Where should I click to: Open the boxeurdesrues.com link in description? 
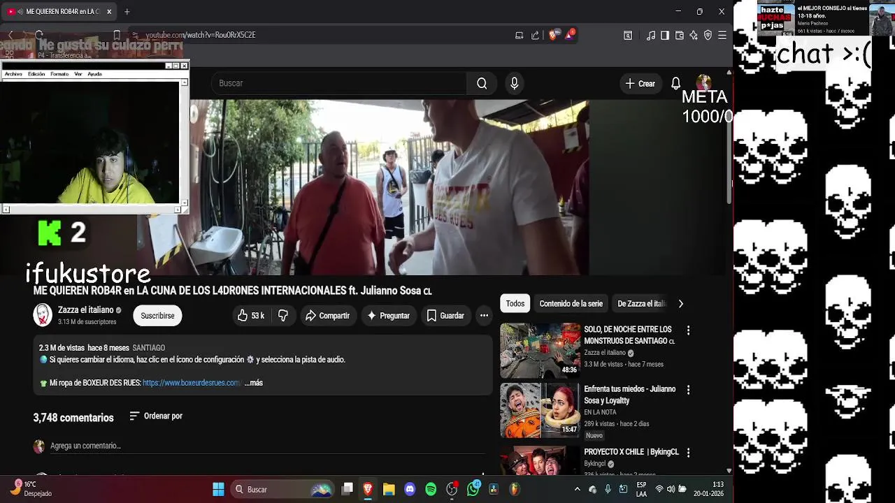pos(192,383)
